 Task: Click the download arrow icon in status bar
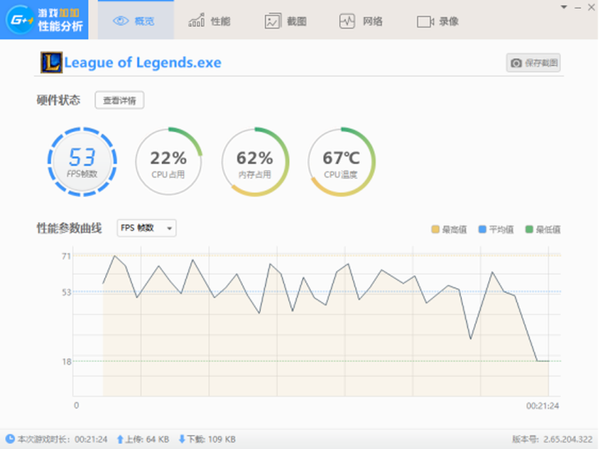pyautogui.click(x=182, y=439)
